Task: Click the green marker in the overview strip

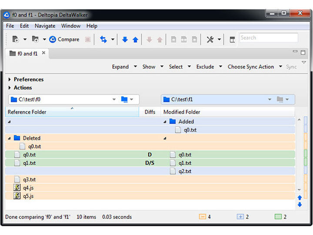Action: pos(305,154)
